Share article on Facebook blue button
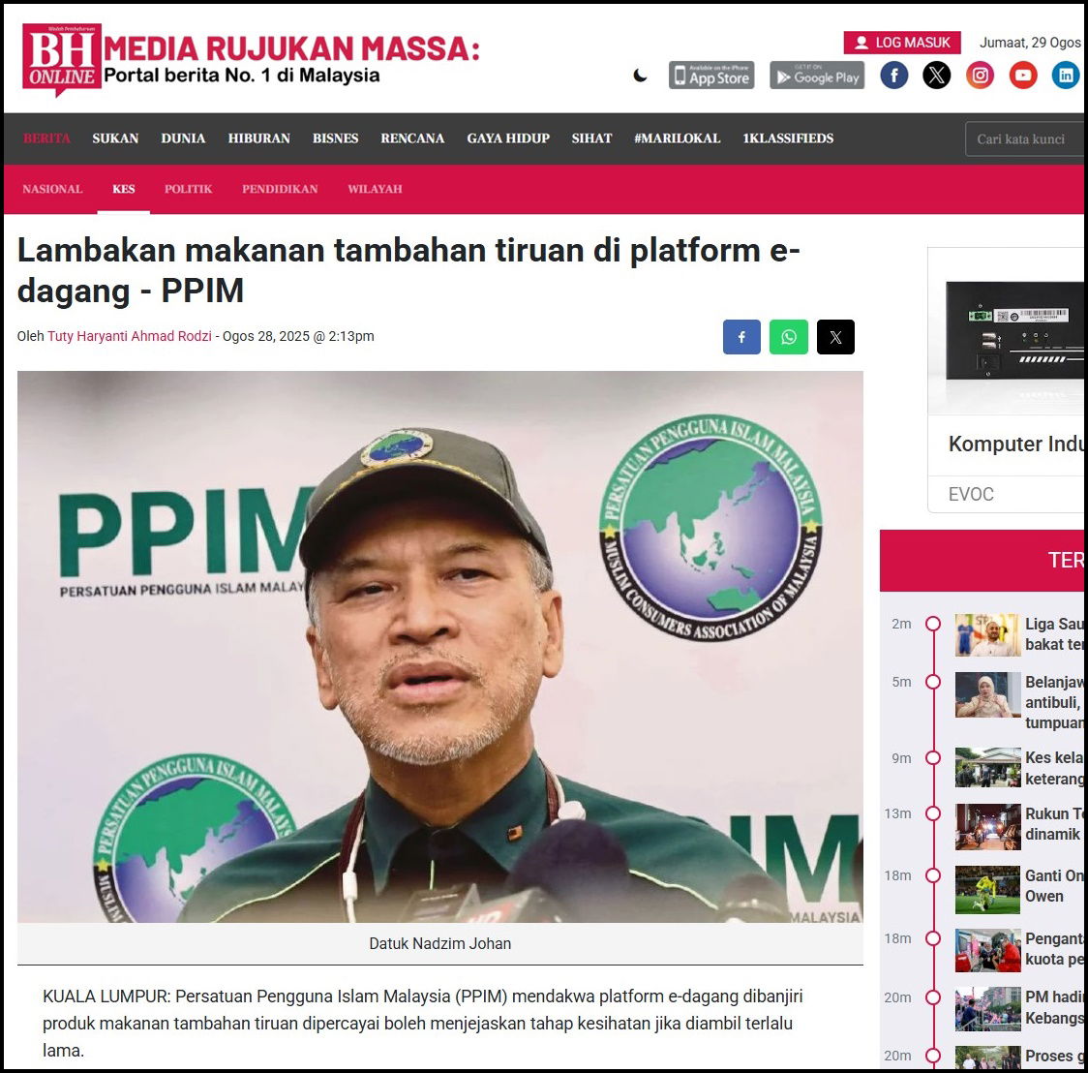The width and height of the screenshot is (1088, 1073). coord(741,337)
